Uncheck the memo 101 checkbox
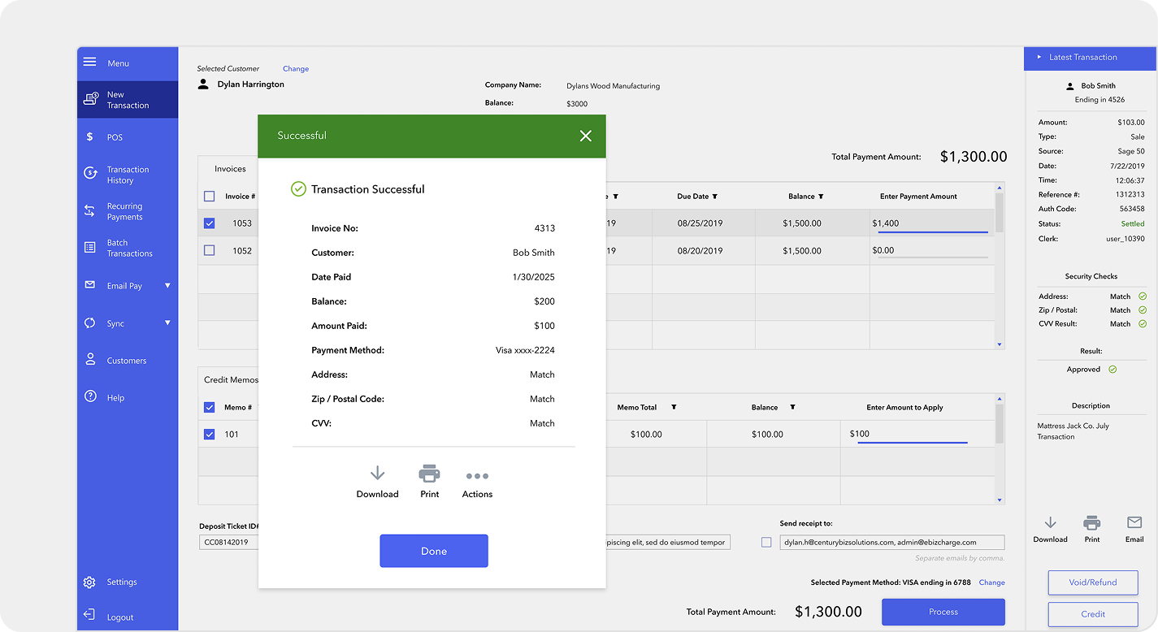 click(209, 434)
